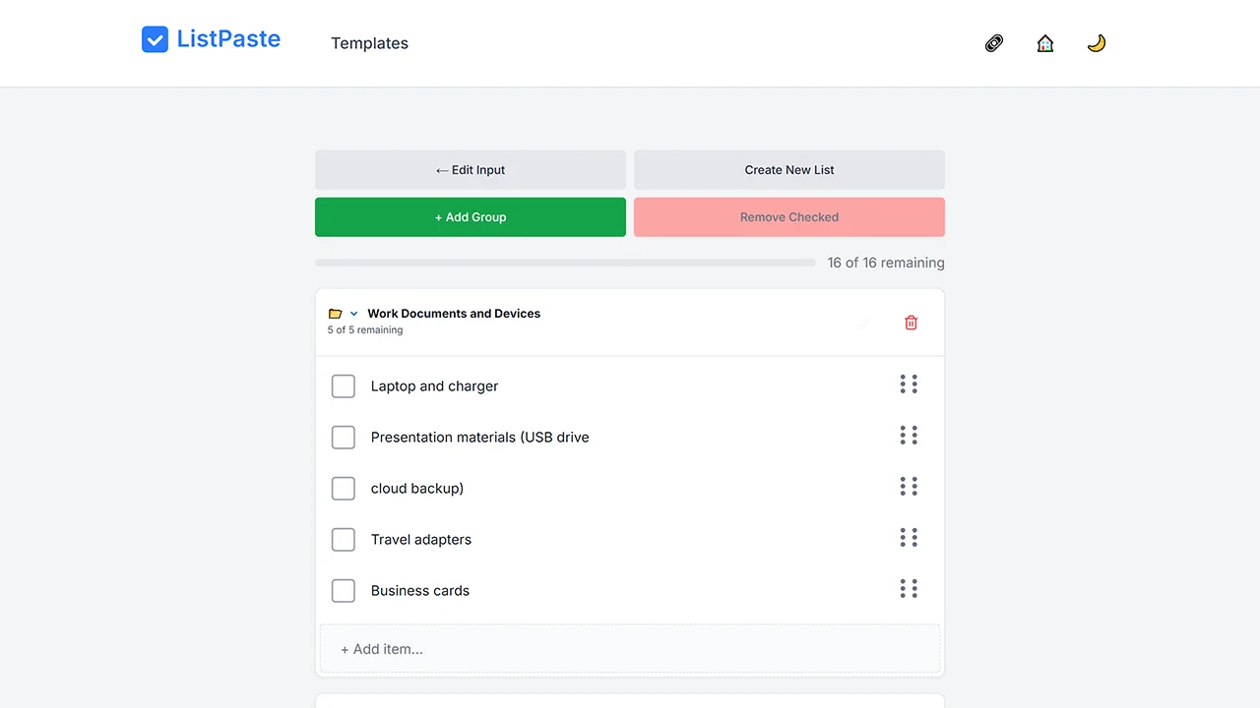Screen dimensions: 1260x708
Task: Click drag handle for cloud backup) item
Action: click(x=909, y=487)
